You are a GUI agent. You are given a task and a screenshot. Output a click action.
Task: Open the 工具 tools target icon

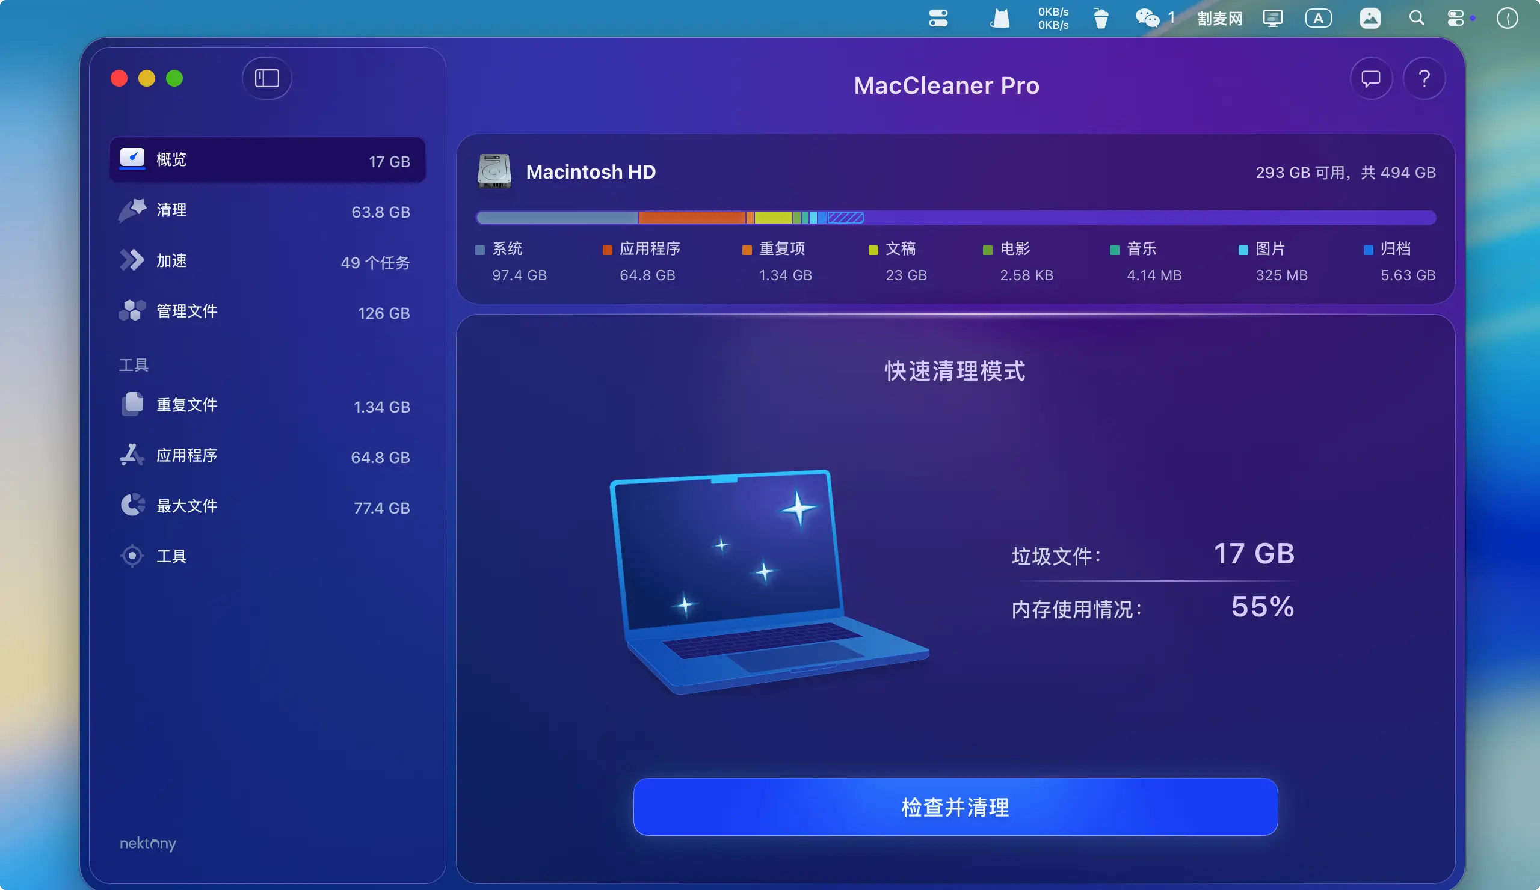coord(132,556)
